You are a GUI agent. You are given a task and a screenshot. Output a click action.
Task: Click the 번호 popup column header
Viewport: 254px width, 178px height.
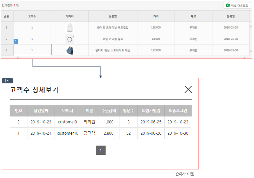click(19, 111)
